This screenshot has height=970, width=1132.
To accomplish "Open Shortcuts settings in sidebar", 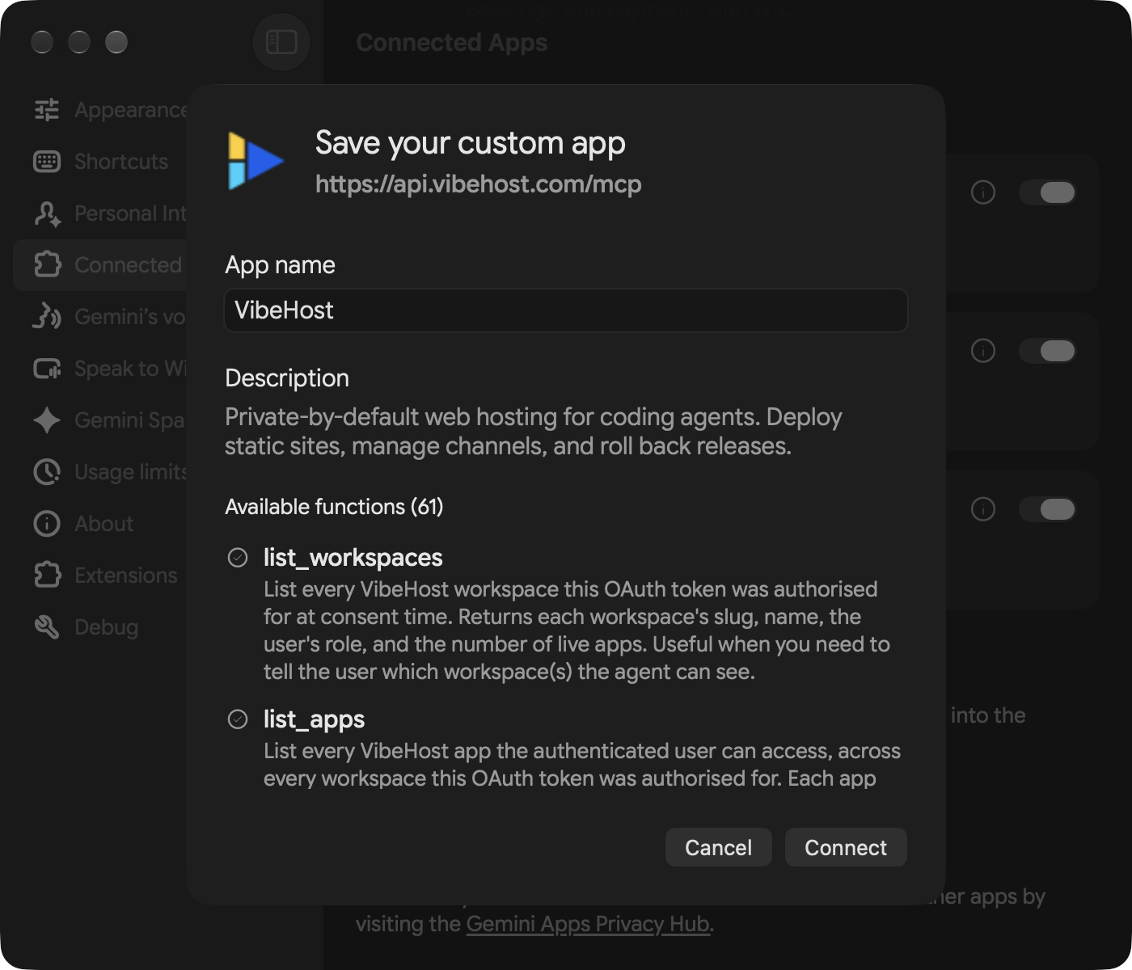I will pos(101,162).
